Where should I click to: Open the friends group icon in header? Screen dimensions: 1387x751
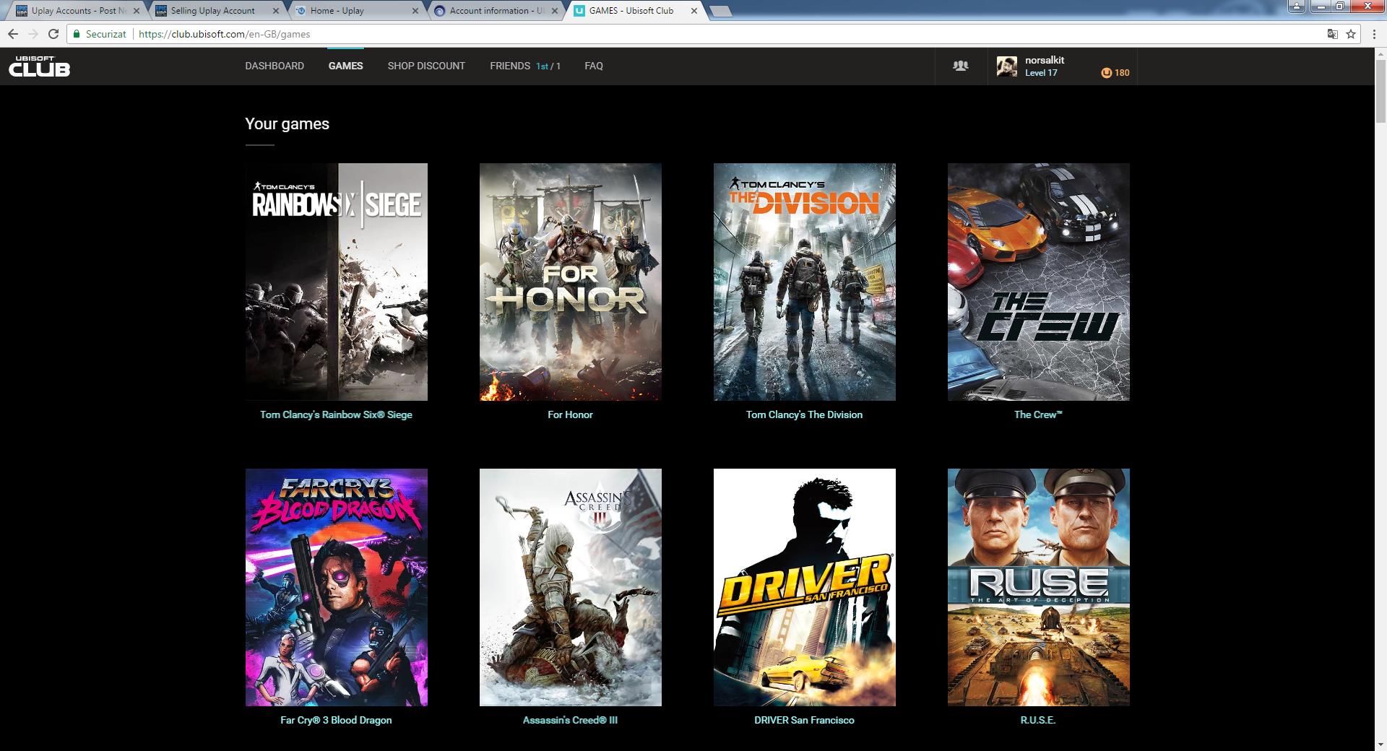pyautogui.click(x=960, y=66)
